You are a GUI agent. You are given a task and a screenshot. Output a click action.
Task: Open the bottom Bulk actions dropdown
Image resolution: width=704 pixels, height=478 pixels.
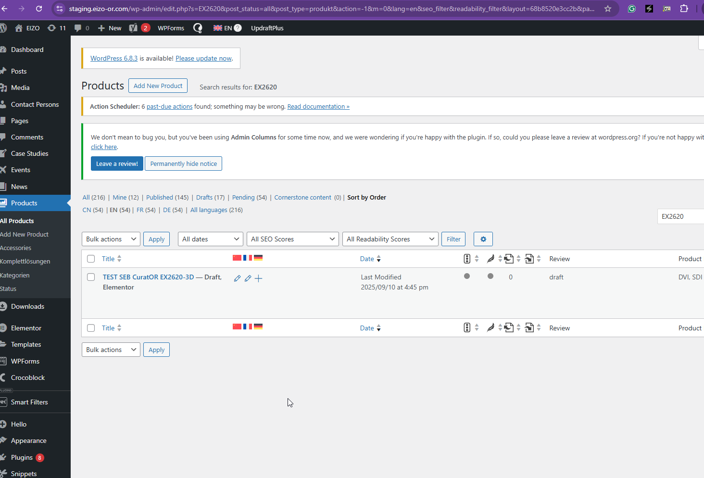click(x=111, y=350)
